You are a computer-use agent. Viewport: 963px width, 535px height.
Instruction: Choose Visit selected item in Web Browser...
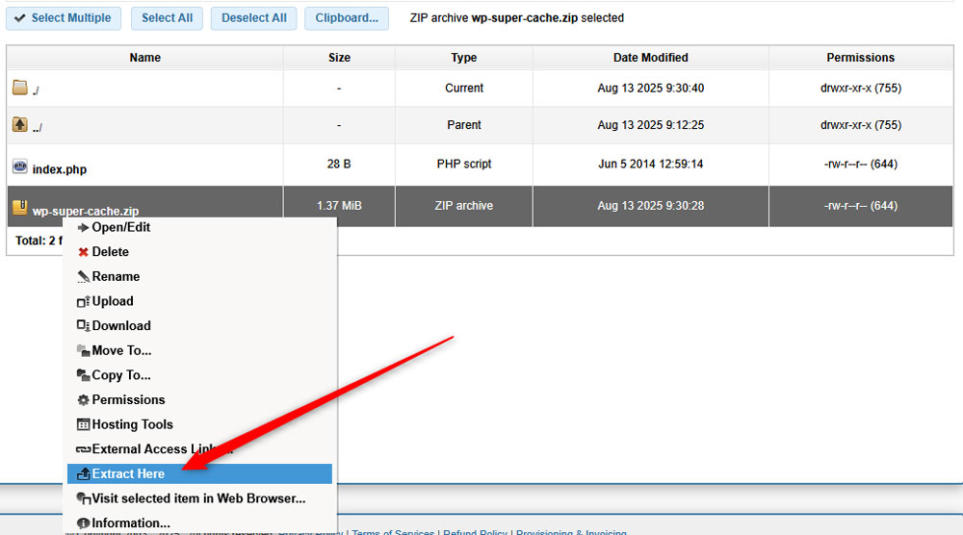198,498
